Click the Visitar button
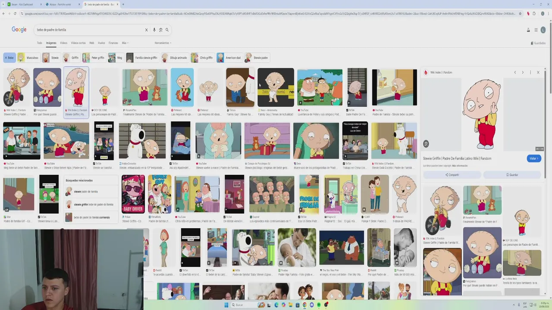Image resolution: width=552 pixels, height=310 pixels. pos(534,158)
